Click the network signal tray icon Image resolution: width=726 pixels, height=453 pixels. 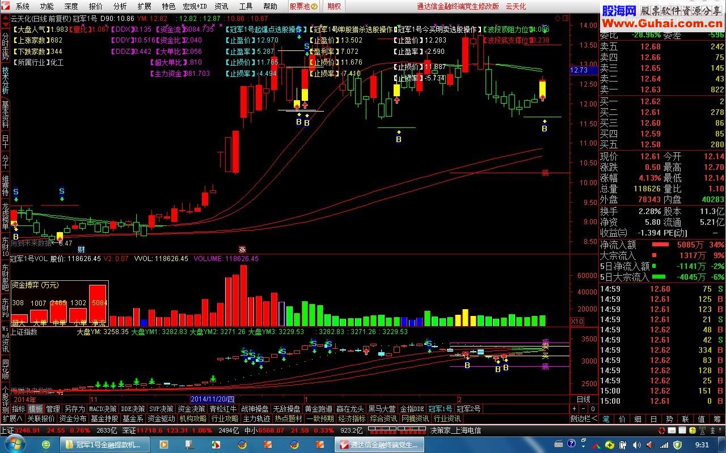coord(664,445)
